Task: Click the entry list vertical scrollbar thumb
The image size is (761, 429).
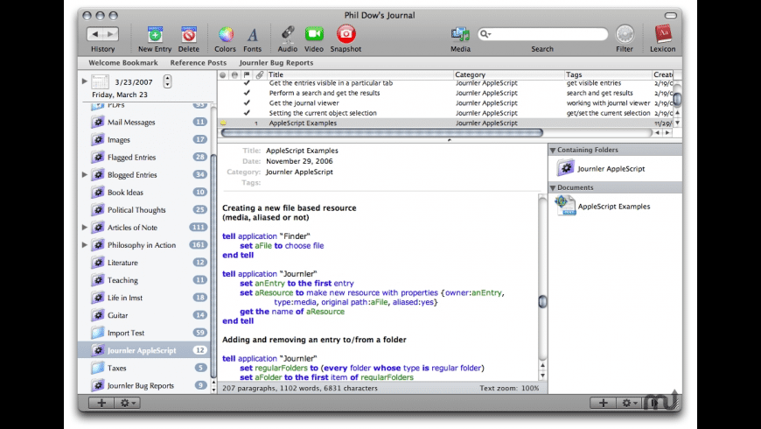Action: tap(677, 99)
